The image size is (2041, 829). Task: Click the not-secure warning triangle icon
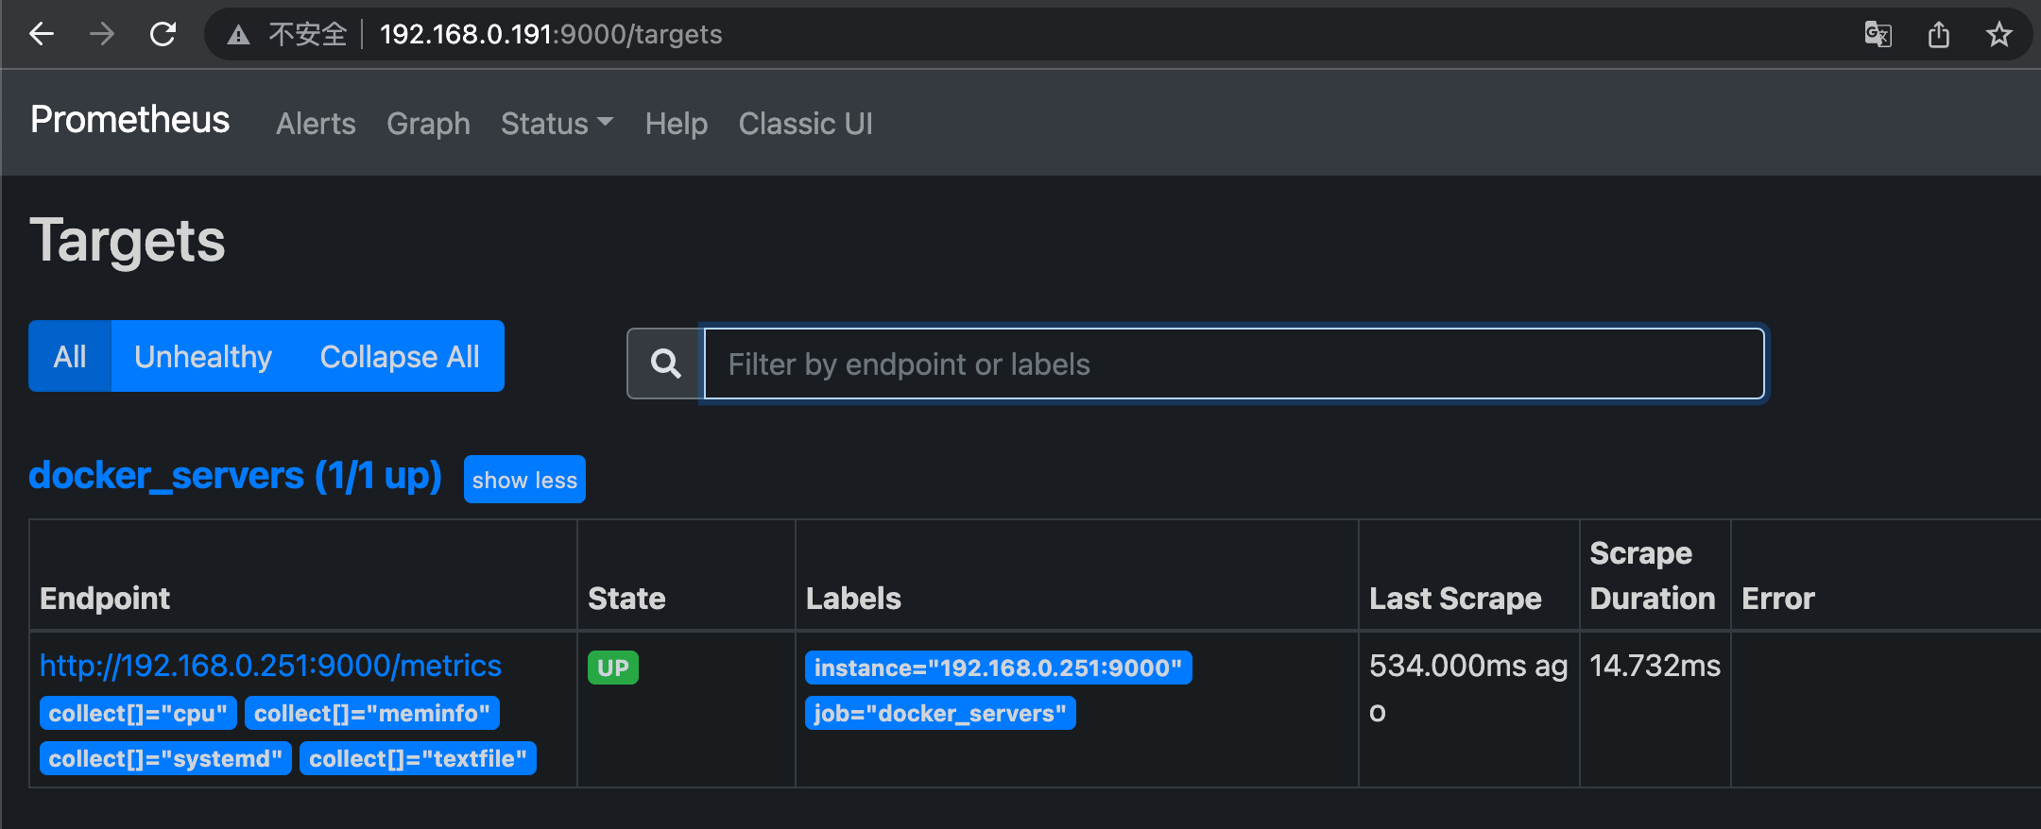[238, 36]
